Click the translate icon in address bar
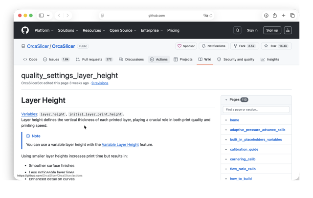 pos(205,15)
